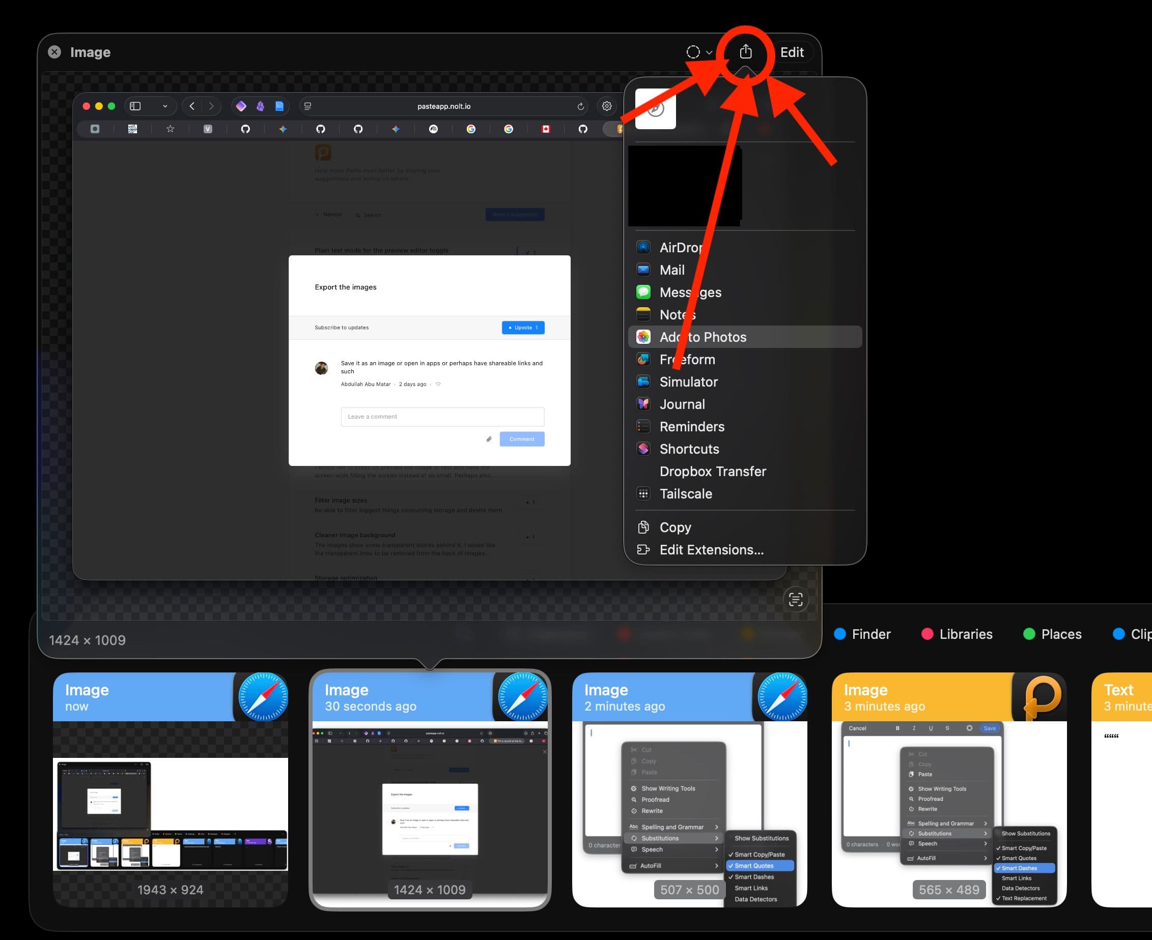Share the image with Tailscale

tap(745, 494)
